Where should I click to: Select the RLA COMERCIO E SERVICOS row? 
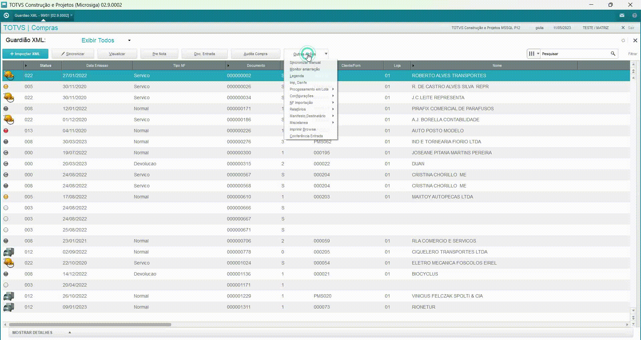(x=316, y=241)
